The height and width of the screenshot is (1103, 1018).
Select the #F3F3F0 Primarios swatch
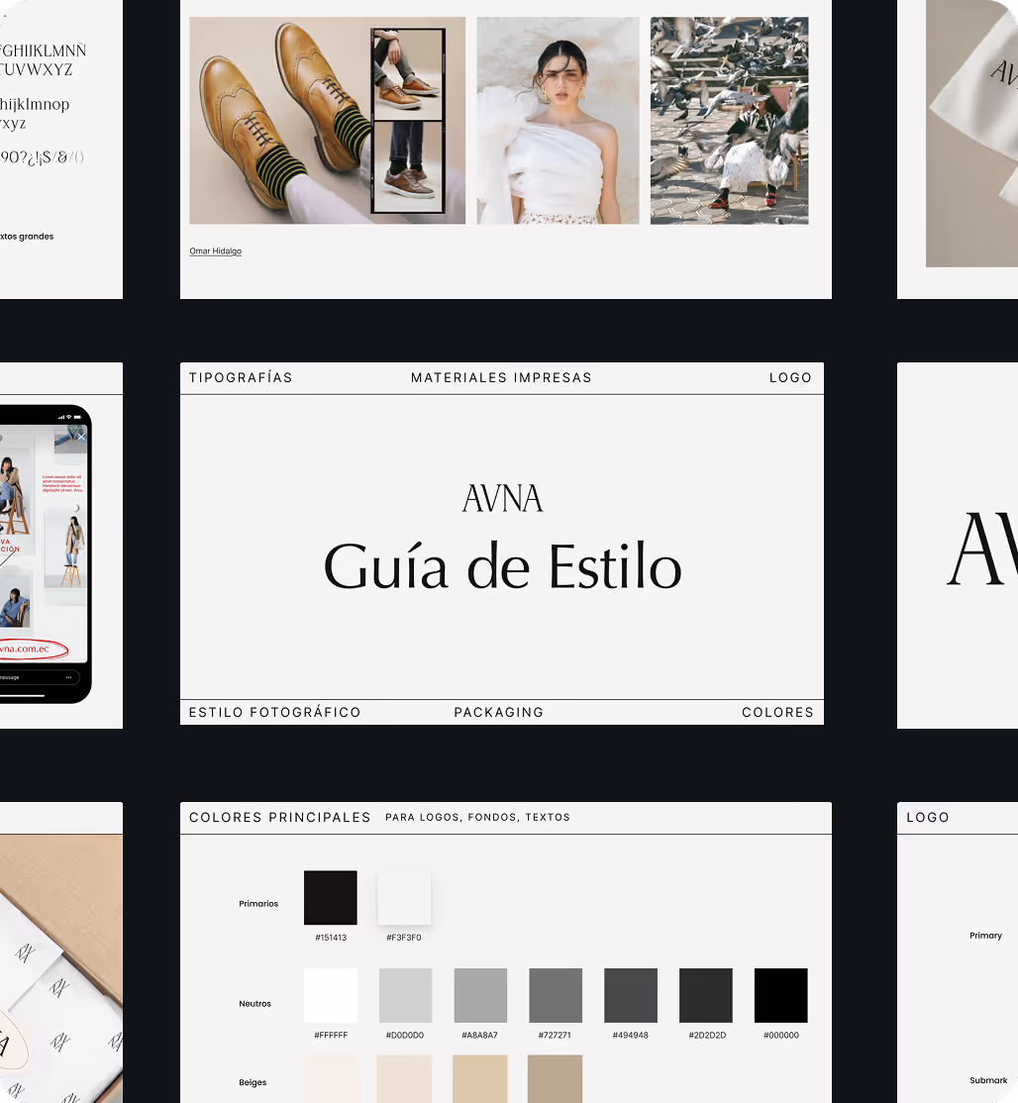pos(403,897)
